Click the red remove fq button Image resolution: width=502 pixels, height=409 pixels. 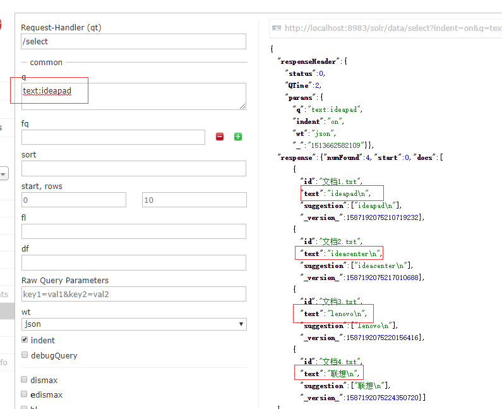[220, 137]
